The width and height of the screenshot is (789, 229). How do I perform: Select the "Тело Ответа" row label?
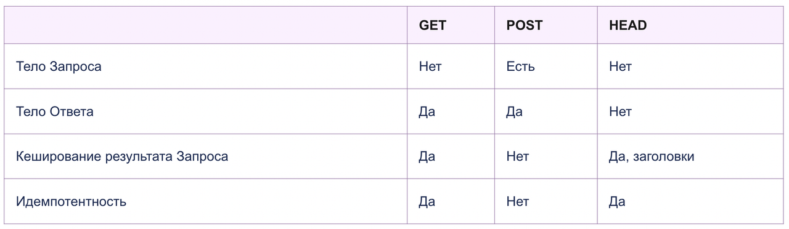pyautogui.click(x=55, y=111)
